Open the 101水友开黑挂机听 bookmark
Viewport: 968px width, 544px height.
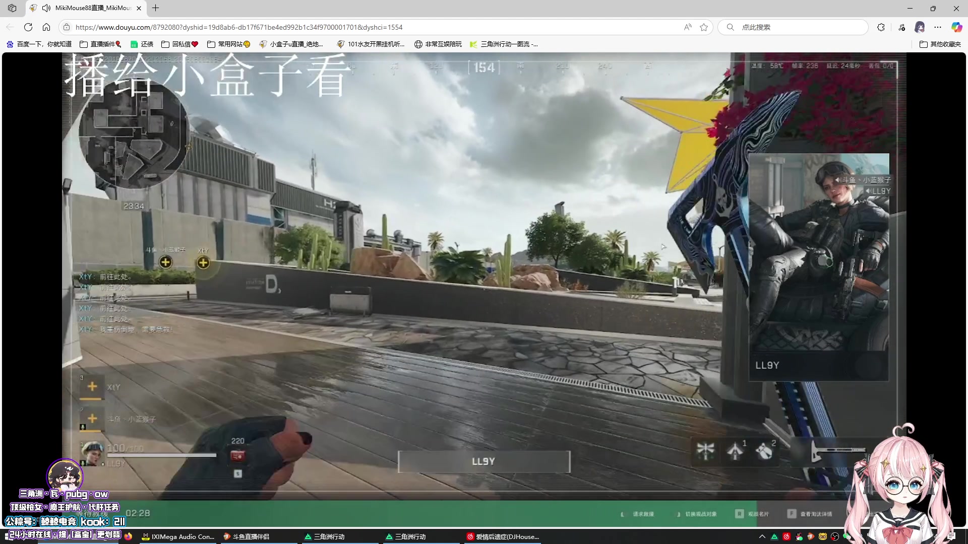coord(371,44)
